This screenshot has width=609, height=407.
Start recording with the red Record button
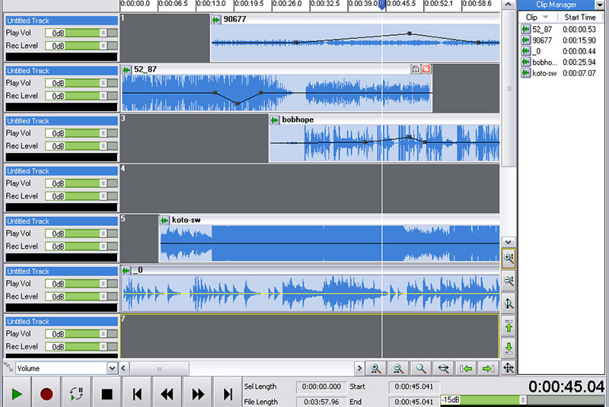coord(46,393)
